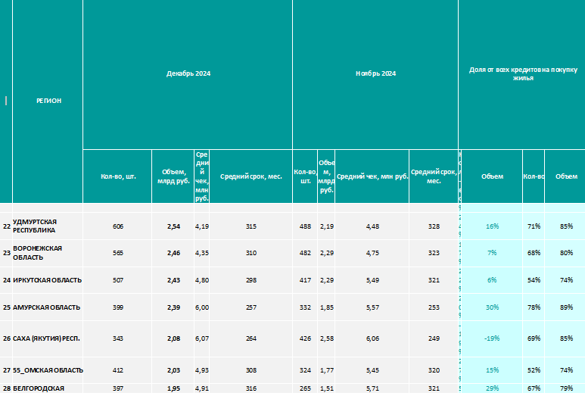Select row number 24 cell
Screen dimensions: 585x396
6,280
